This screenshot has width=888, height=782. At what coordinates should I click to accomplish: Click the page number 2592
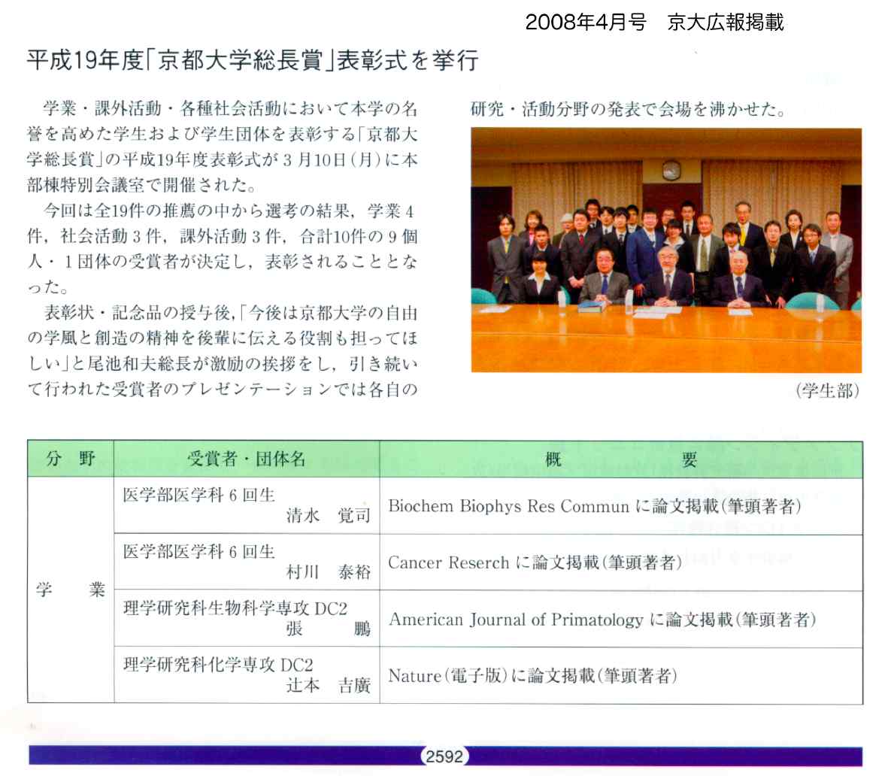[444, 756]
